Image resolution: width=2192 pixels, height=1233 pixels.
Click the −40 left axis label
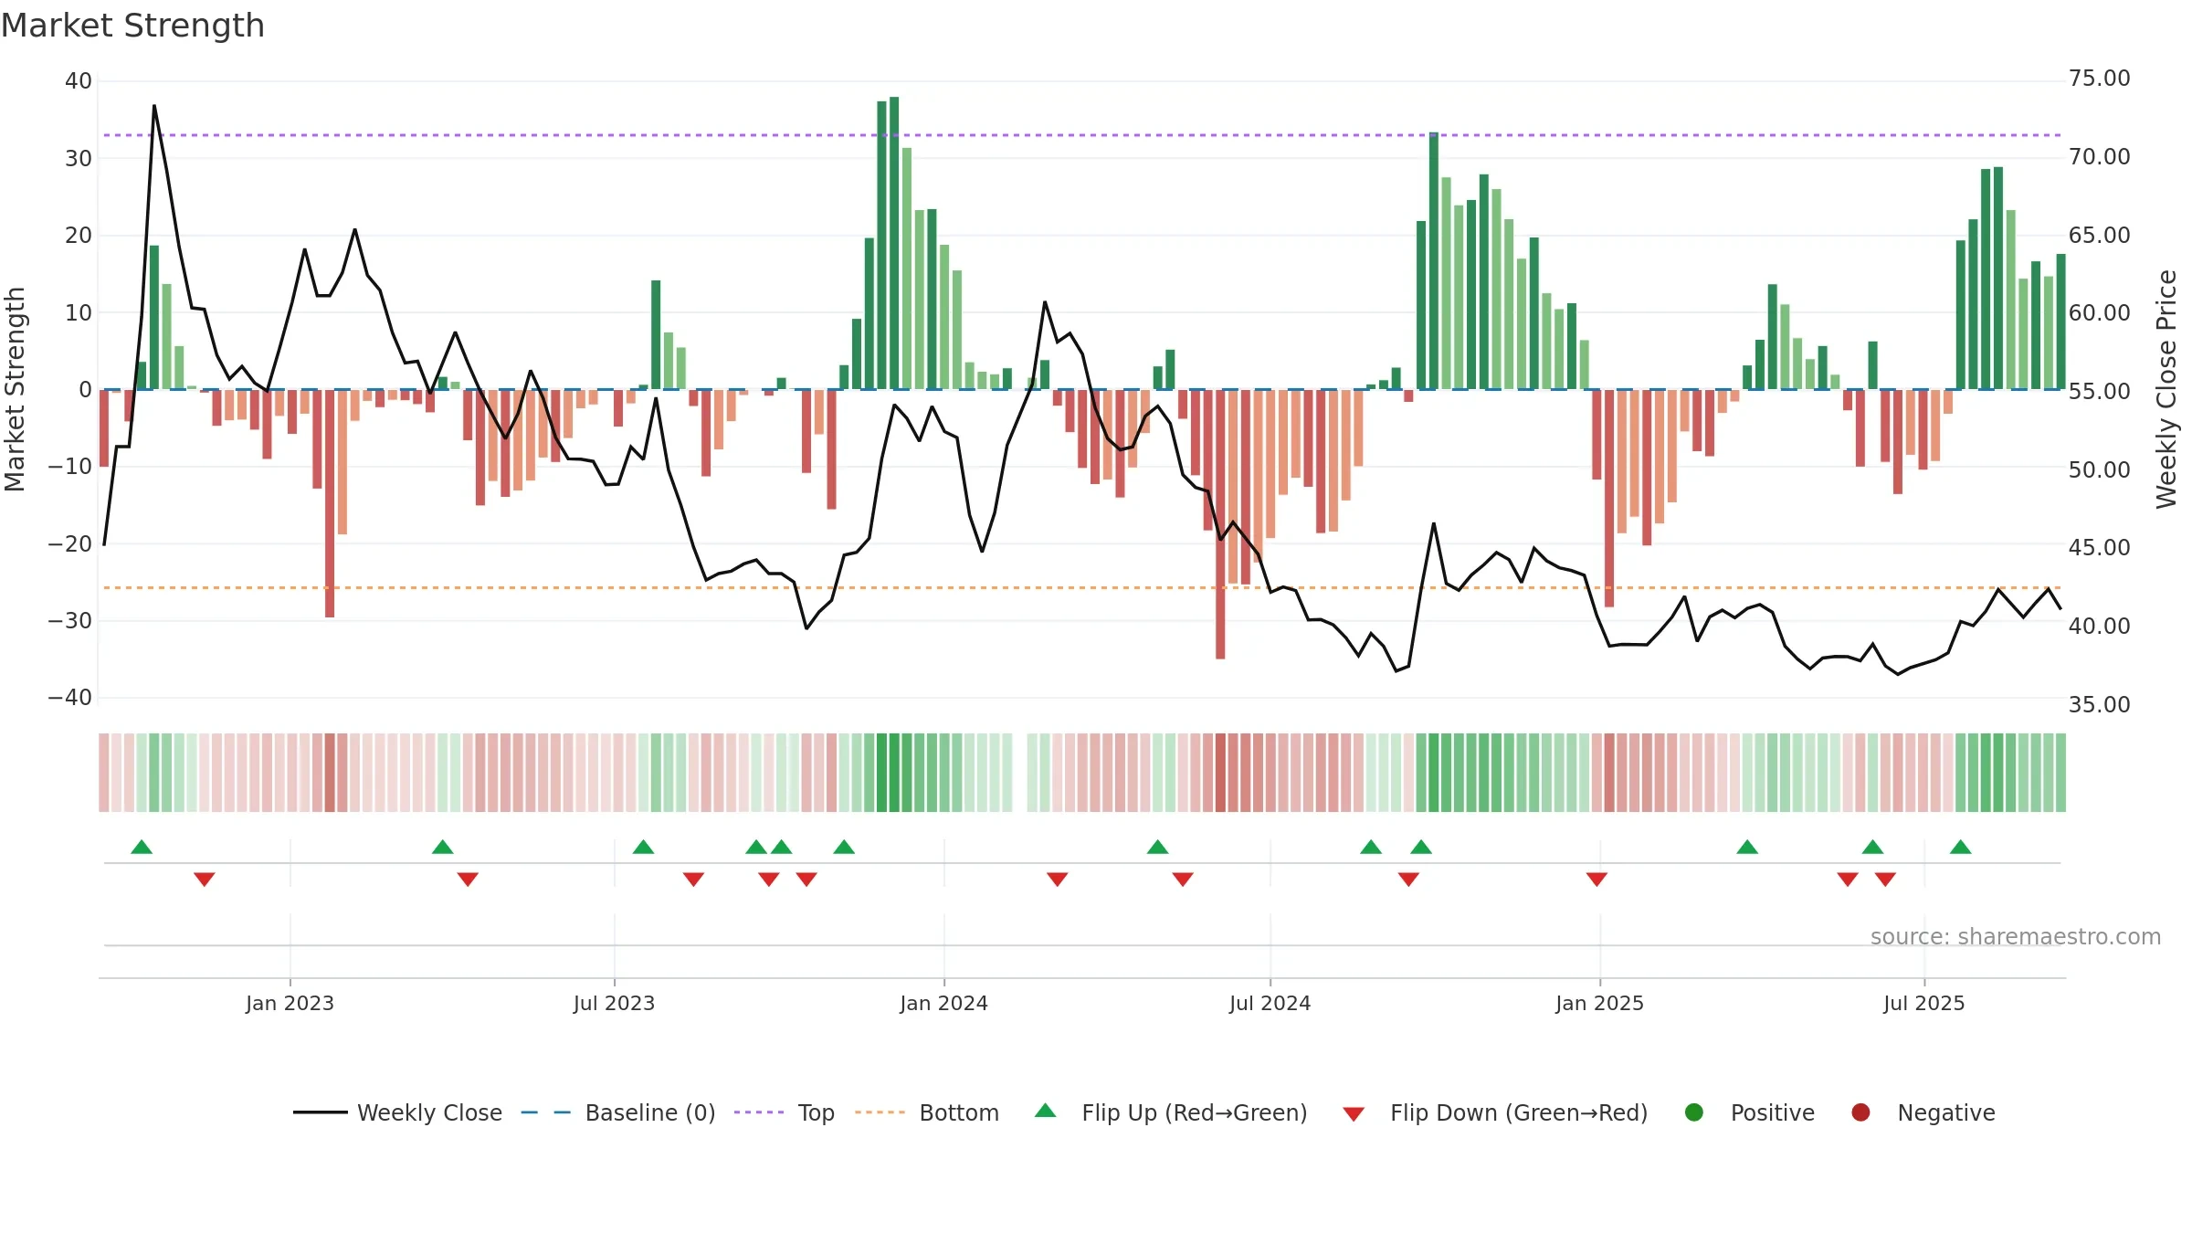[70, 698]
